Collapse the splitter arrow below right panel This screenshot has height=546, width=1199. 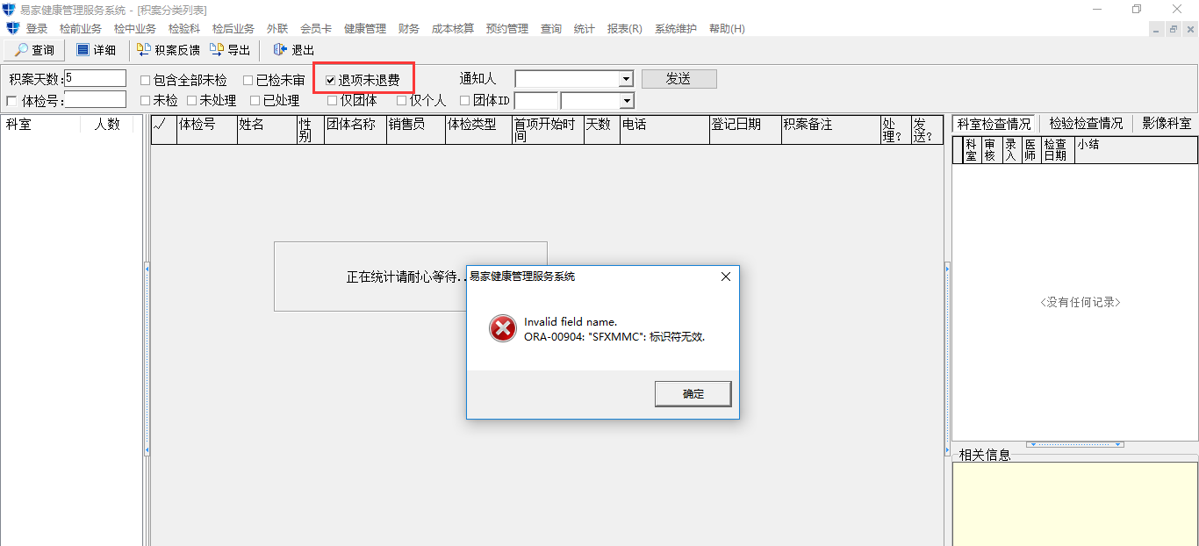(x=1075, y=444)
